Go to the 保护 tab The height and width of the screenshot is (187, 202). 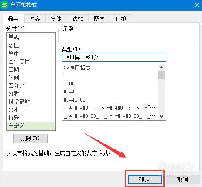(120, 19)
